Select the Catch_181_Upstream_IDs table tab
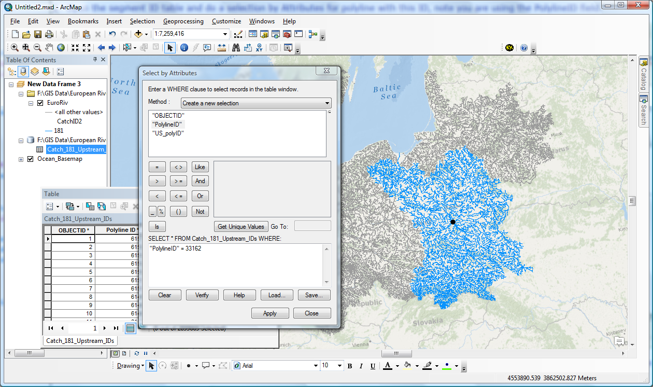Screen dimensions: 653x387 pyautogui.click(x=80, y=341)
